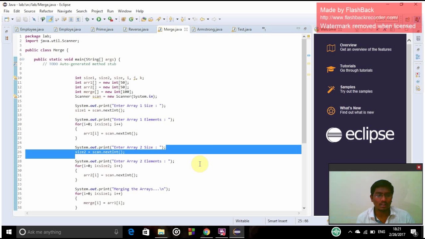Click the wand icon beside Samples
Viewport: 425px width, 239px height.
tap(331, 90)
